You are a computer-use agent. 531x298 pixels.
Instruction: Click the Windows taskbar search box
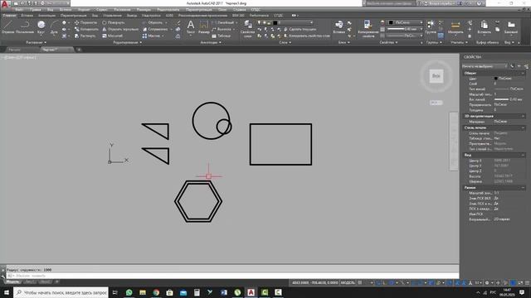point(61,292)
